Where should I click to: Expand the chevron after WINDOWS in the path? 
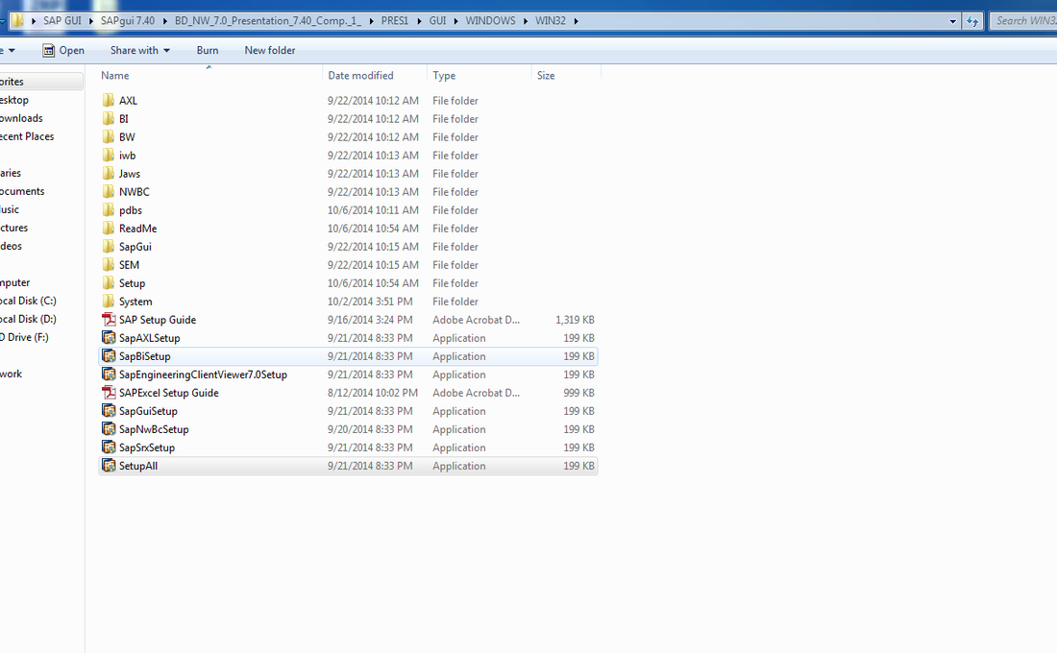click(525, 21)
